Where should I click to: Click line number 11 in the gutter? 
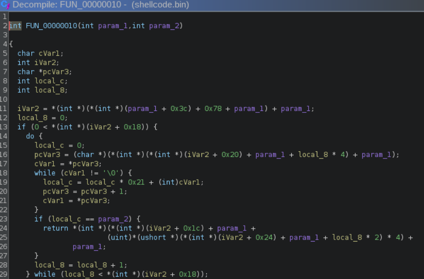click(3, 109)
